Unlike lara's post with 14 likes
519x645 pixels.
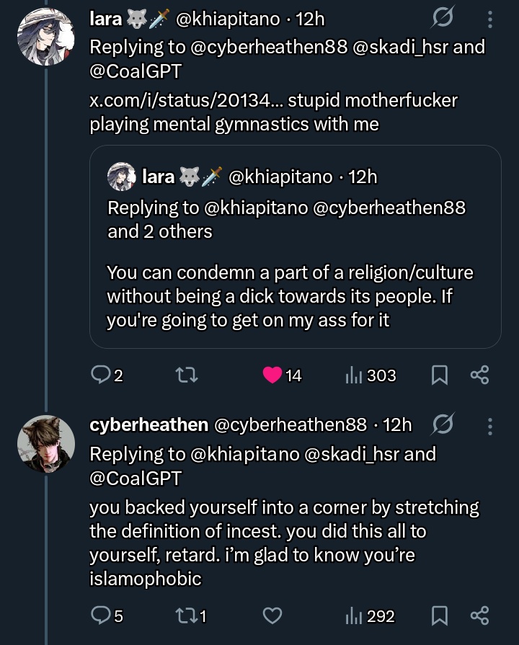(272, 375)
